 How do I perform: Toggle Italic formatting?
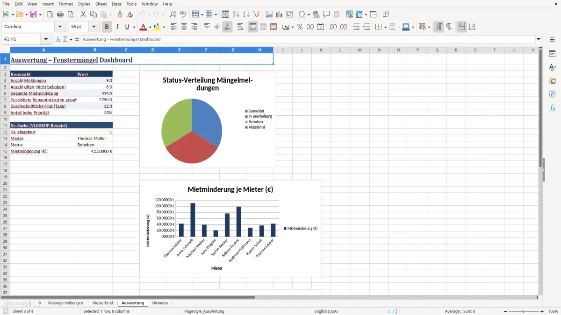pos(117,27)
